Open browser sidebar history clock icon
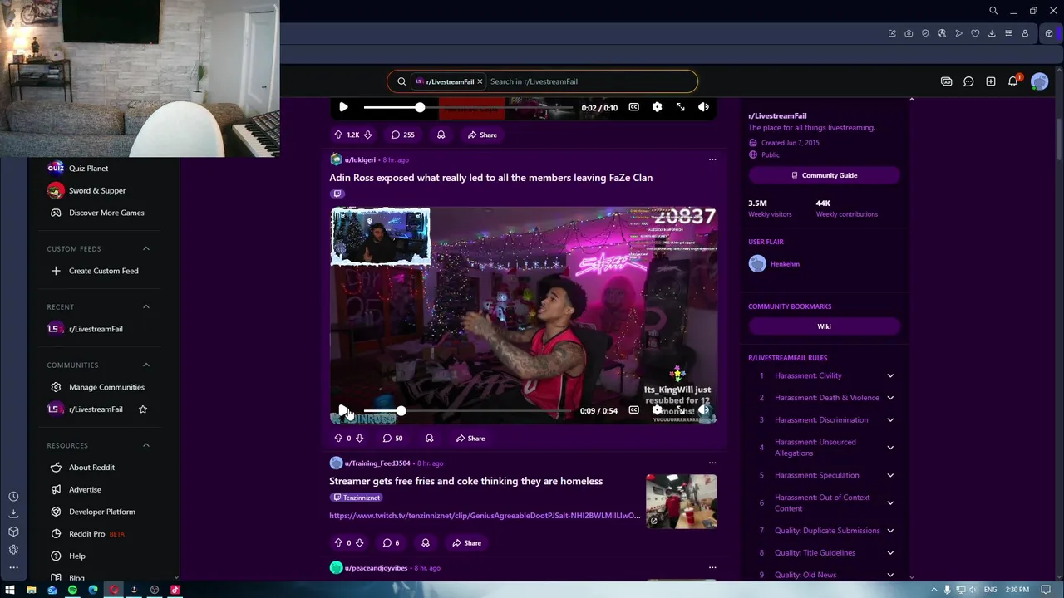The image size is (1064, 598). click(13, 497)
